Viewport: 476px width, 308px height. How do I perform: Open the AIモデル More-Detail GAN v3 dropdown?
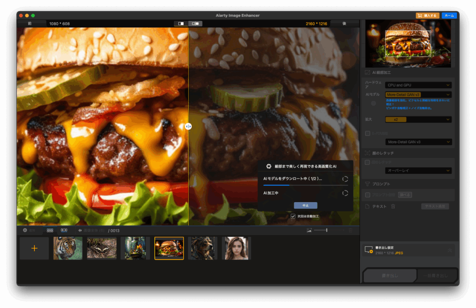click(418, 95)
